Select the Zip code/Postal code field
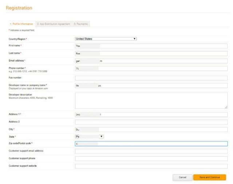Viewport: 233px width, 184px height. click(x=151, y=144)
